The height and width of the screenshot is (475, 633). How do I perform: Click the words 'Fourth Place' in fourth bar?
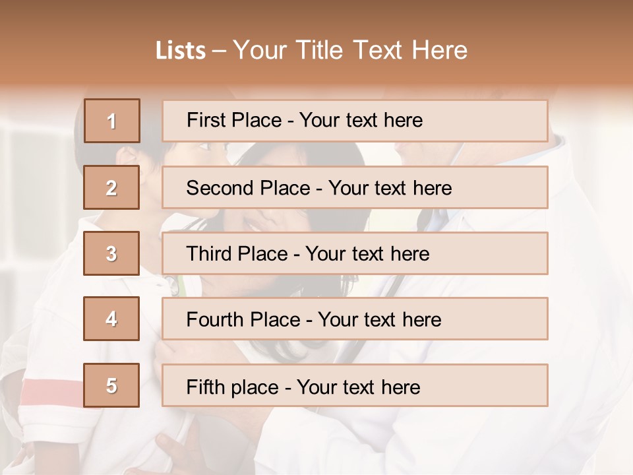pos(243,319)
